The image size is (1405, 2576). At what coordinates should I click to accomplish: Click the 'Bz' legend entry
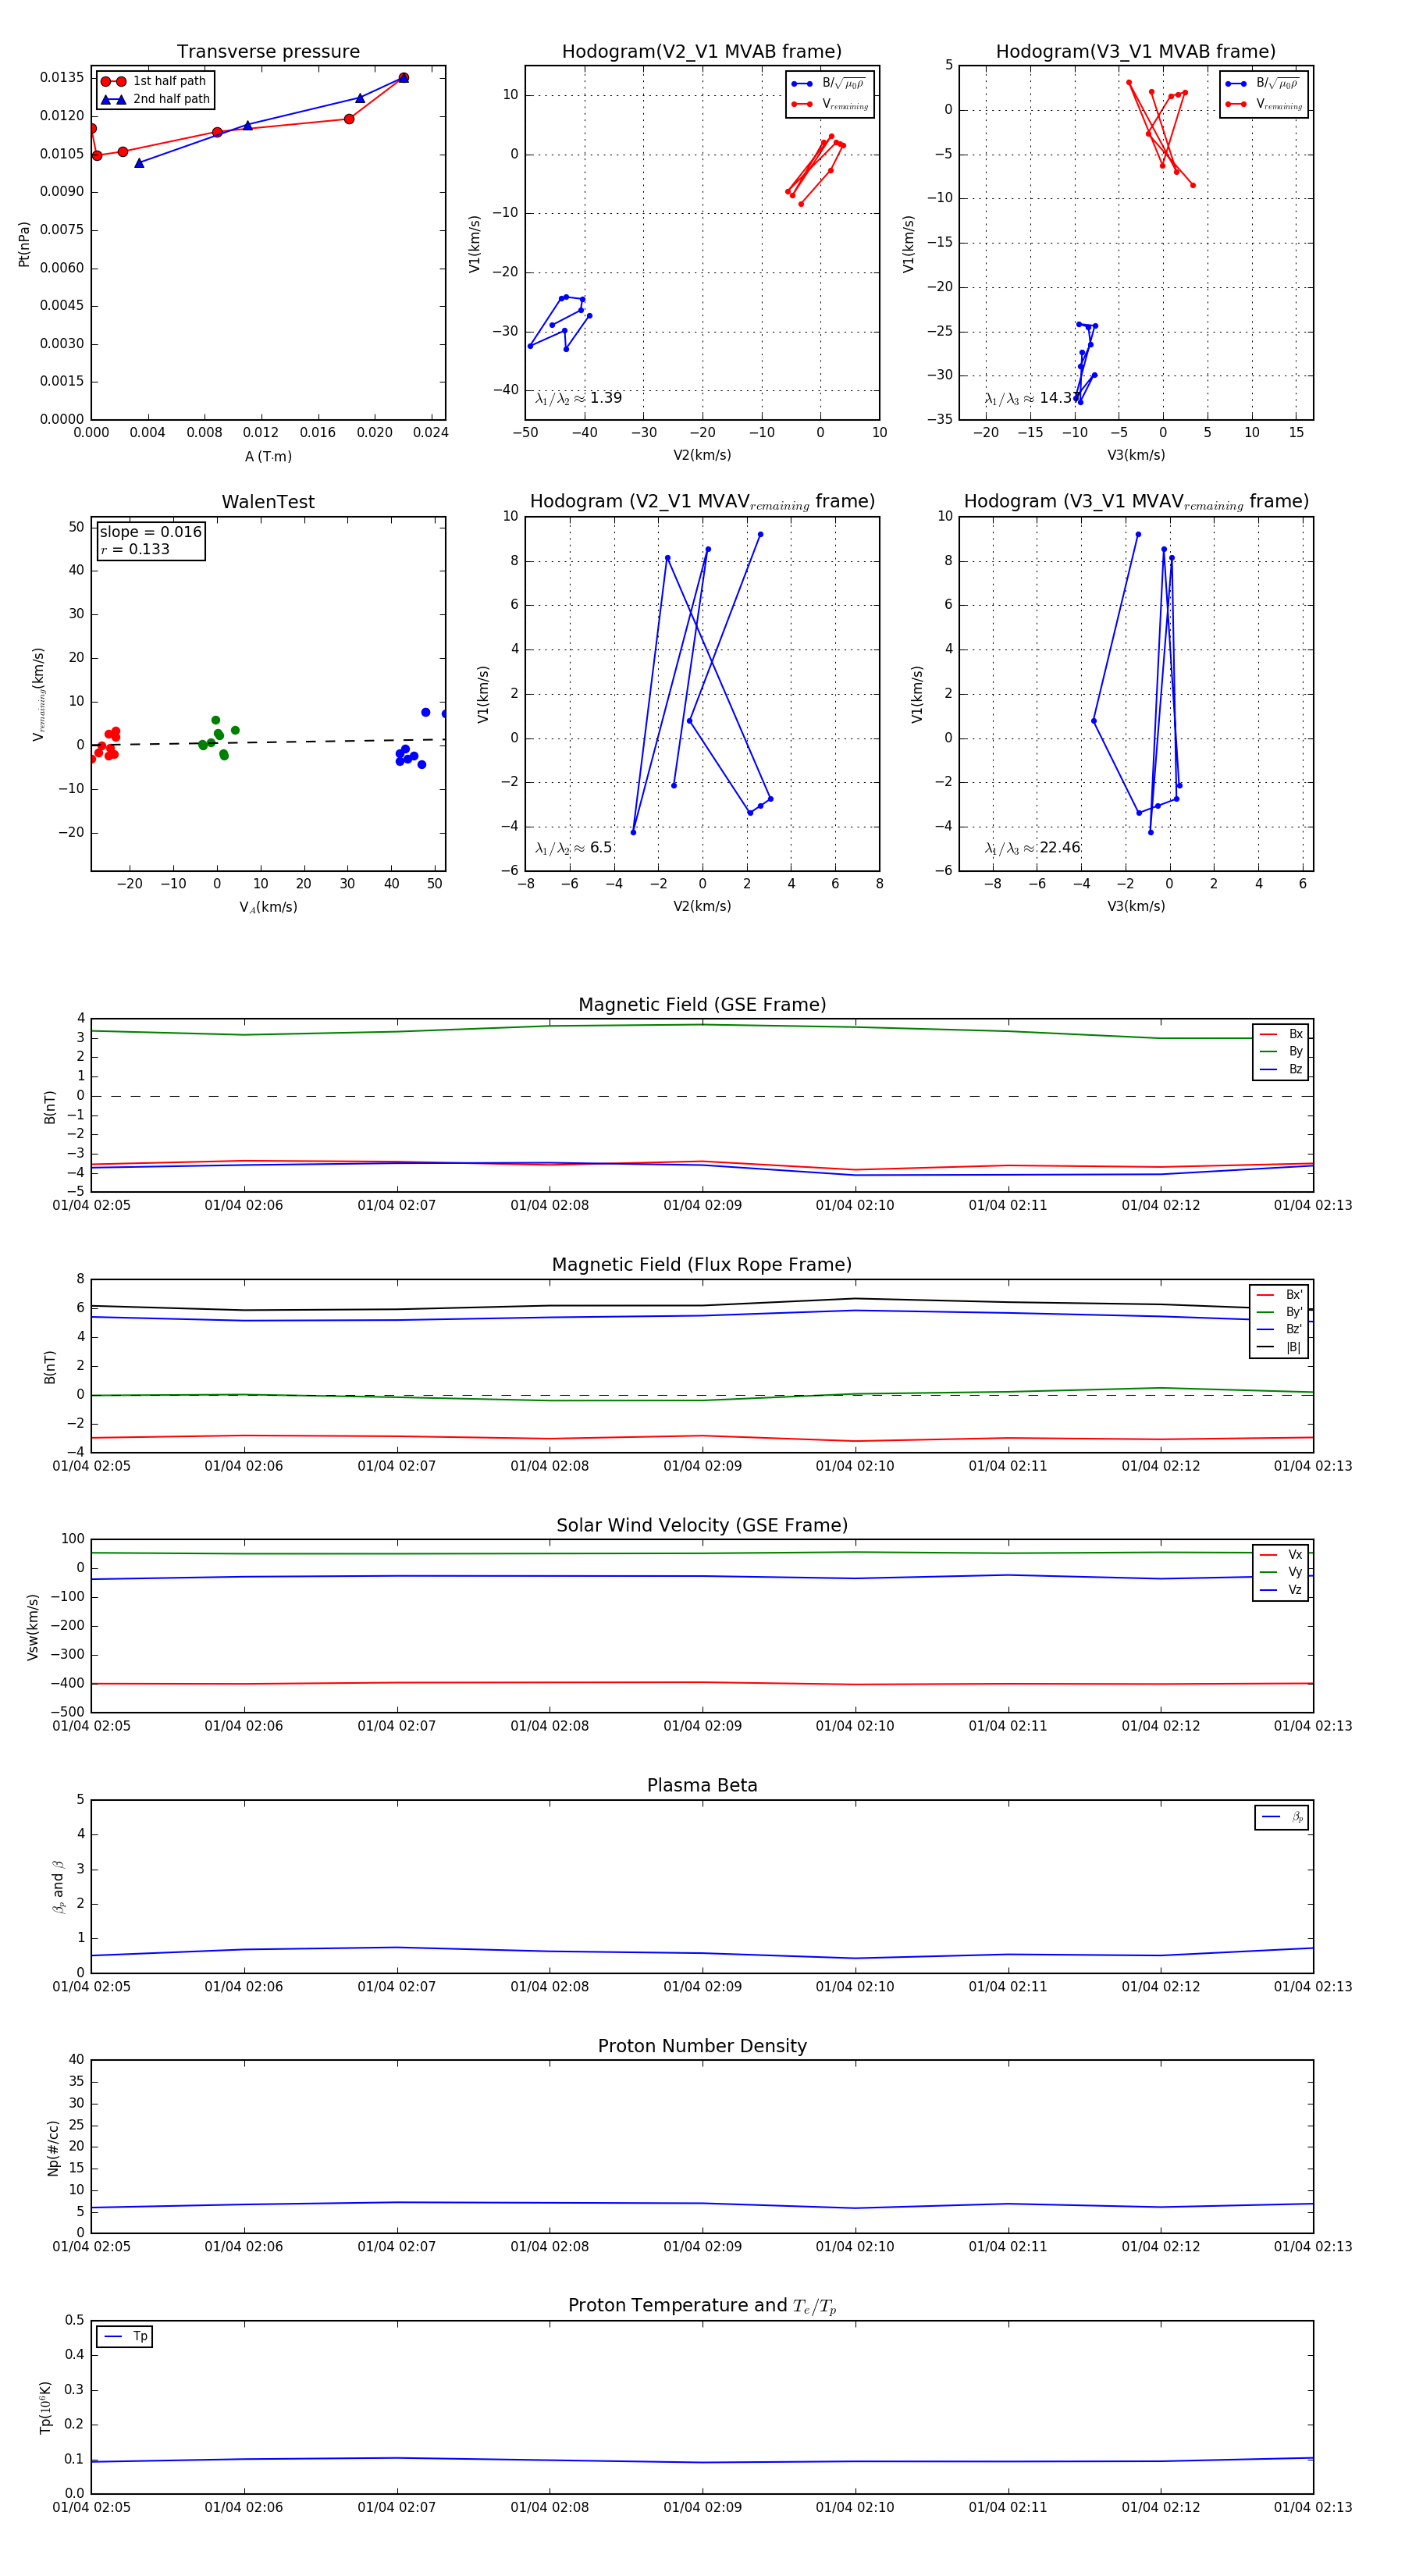click(x=1281, y=1069)
